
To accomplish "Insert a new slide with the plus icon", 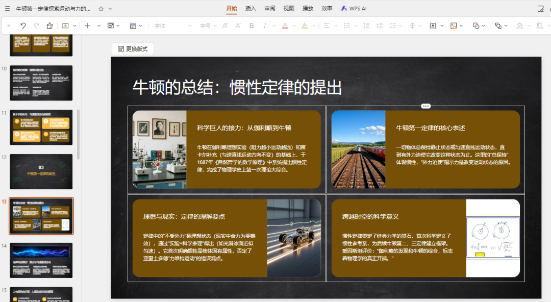I will [87, 26].
